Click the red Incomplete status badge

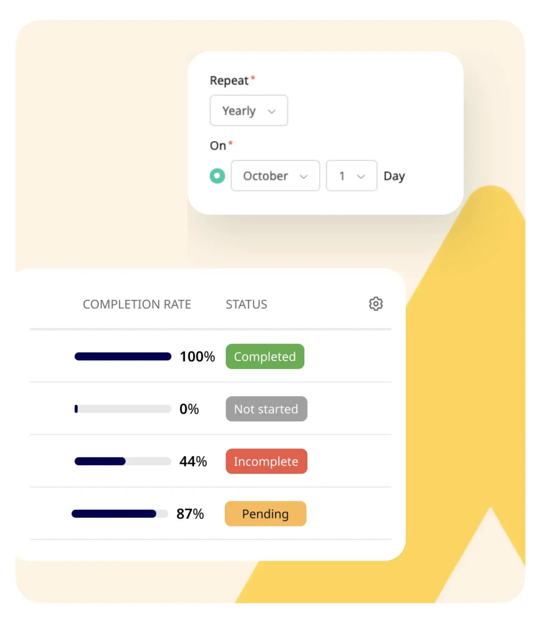click(x=266, y=461)
